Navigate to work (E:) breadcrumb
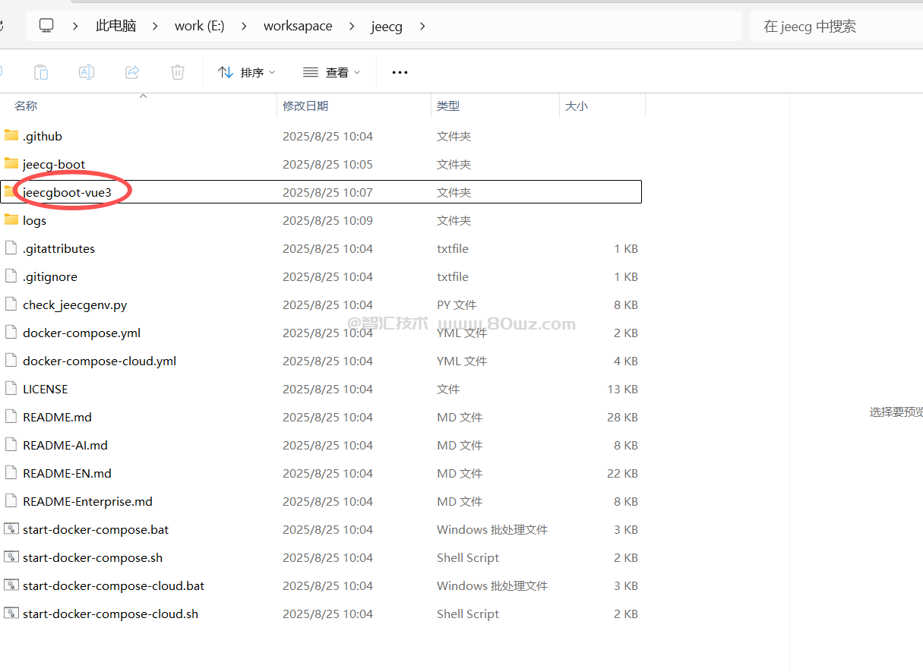This screenshot has width=923, height=672. click(200, 26)
